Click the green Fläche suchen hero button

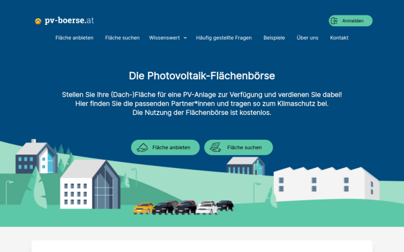[238, 147]
